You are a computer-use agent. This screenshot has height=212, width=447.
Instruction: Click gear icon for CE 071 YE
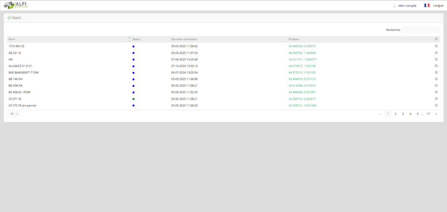pyautogui.click(x=436, y=99)
